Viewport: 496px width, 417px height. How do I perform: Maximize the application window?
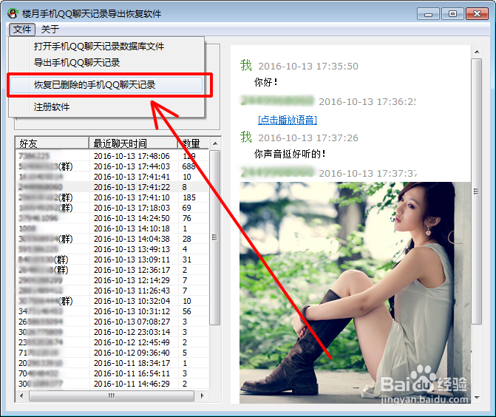(x=452, y=14)
